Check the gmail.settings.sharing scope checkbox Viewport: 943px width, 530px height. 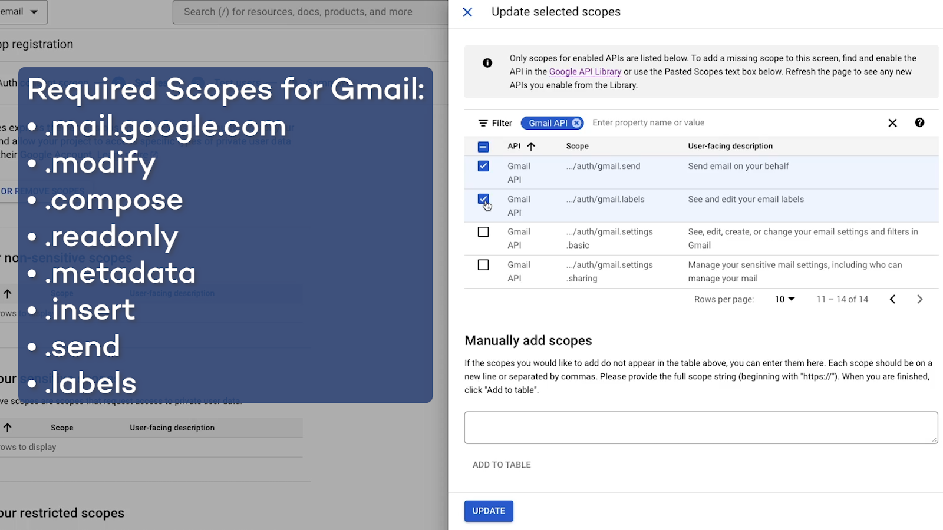pos(483,265)
